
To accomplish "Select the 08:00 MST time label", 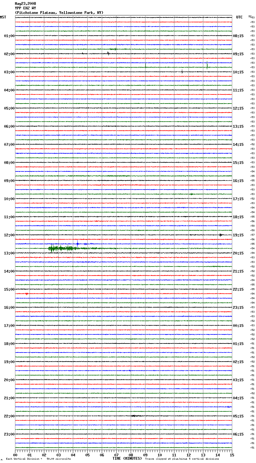I will click(x=9, y=163).
